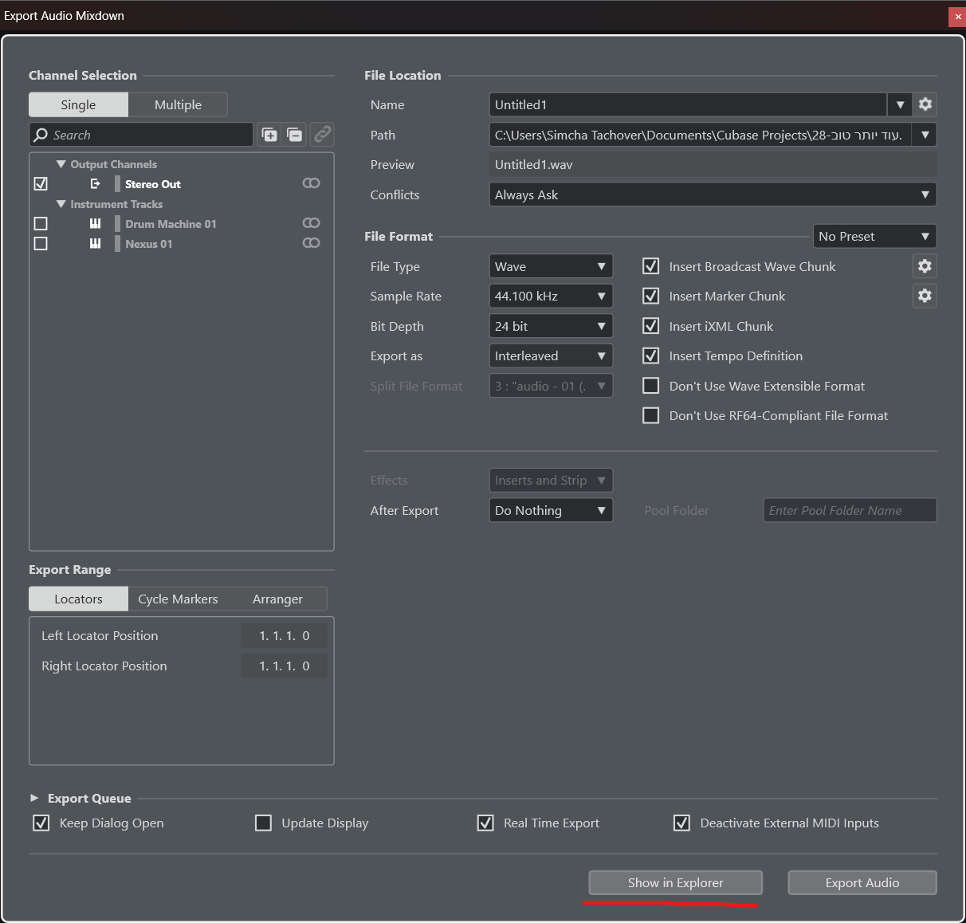This screenshot has height=923, width=966.
Task: Open the Export as Interleaved dropdown
Action: coord(551,355)
